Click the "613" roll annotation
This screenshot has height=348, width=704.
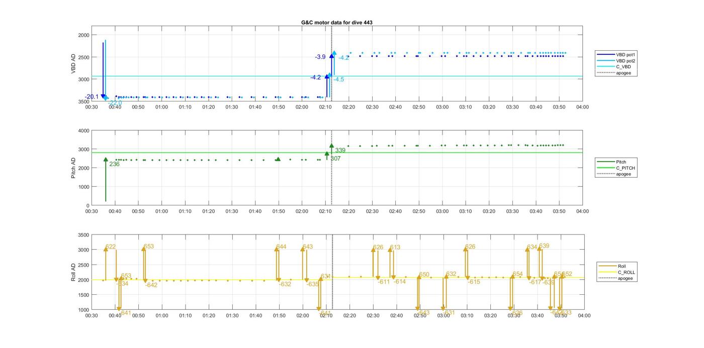pos(395,248)
